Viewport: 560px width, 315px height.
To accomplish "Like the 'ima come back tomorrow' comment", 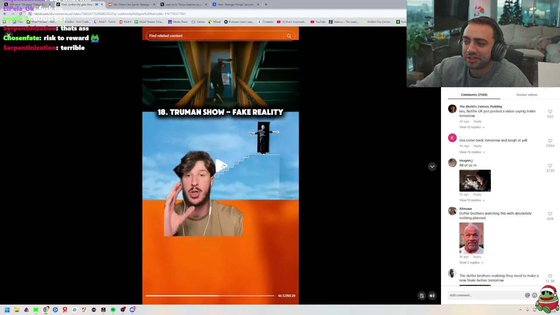I will (550, 141).
